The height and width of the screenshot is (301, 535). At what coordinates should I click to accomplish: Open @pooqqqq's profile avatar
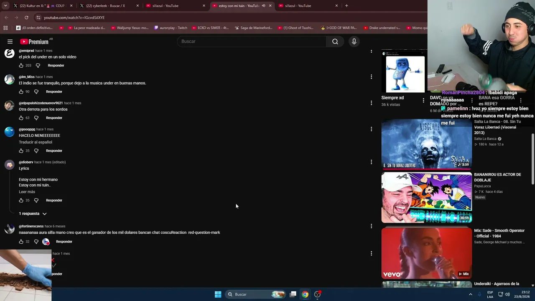(x=9, y=132)
